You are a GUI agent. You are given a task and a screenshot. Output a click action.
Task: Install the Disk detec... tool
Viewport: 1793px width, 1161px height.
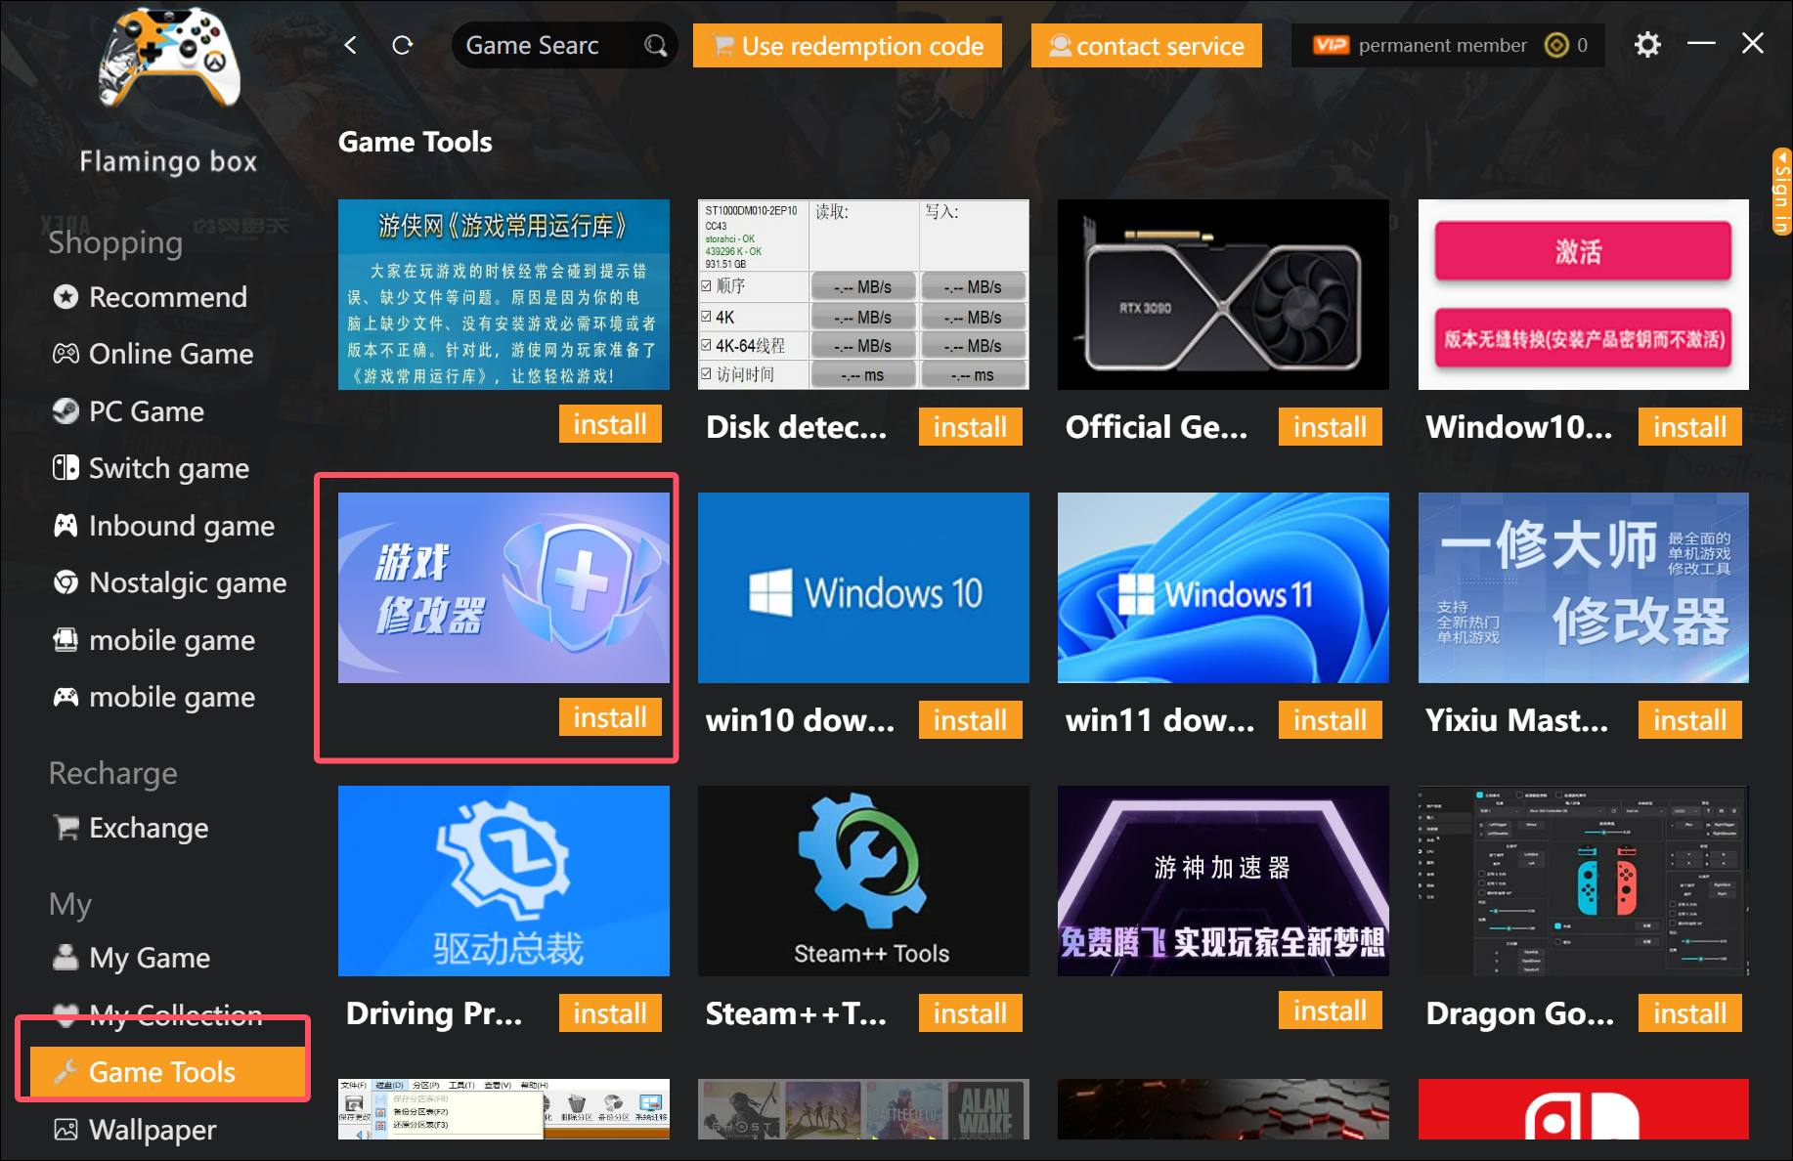(970, 427)
